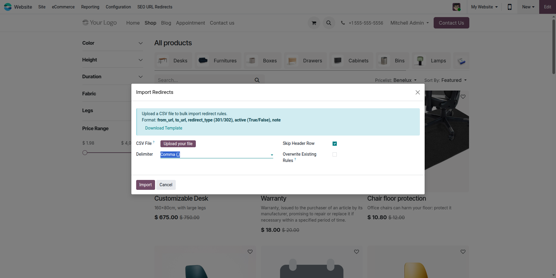Select the Desks category thumbnail
Image resolution: width=556 pixels, height=278 pixels.
pyautogui.click(x=163, y=61)
